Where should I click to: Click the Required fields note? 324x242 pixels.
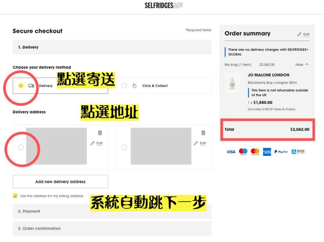tap(198, 30)
